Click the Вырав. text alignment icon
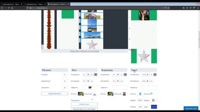This screenshot has height=112, width=200. point(154,100)
